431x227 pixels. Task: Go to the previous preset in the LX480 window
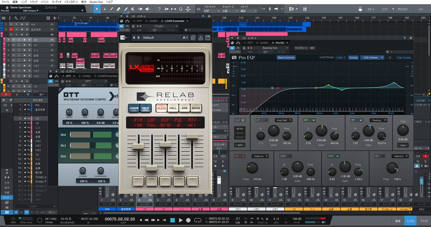(134, 37)
